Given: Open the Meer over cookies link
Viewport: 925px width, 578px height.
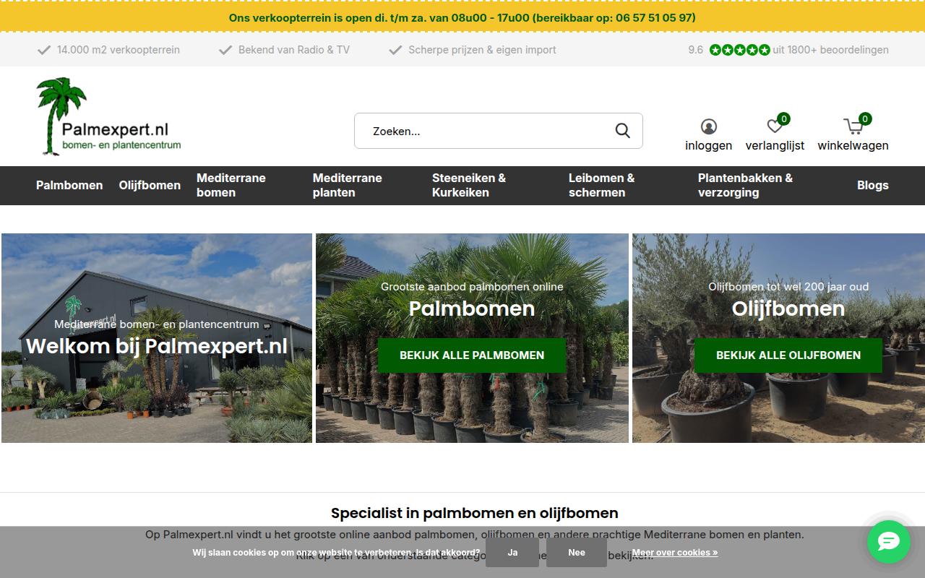Looking at the screenshot, I should [675, 553].
